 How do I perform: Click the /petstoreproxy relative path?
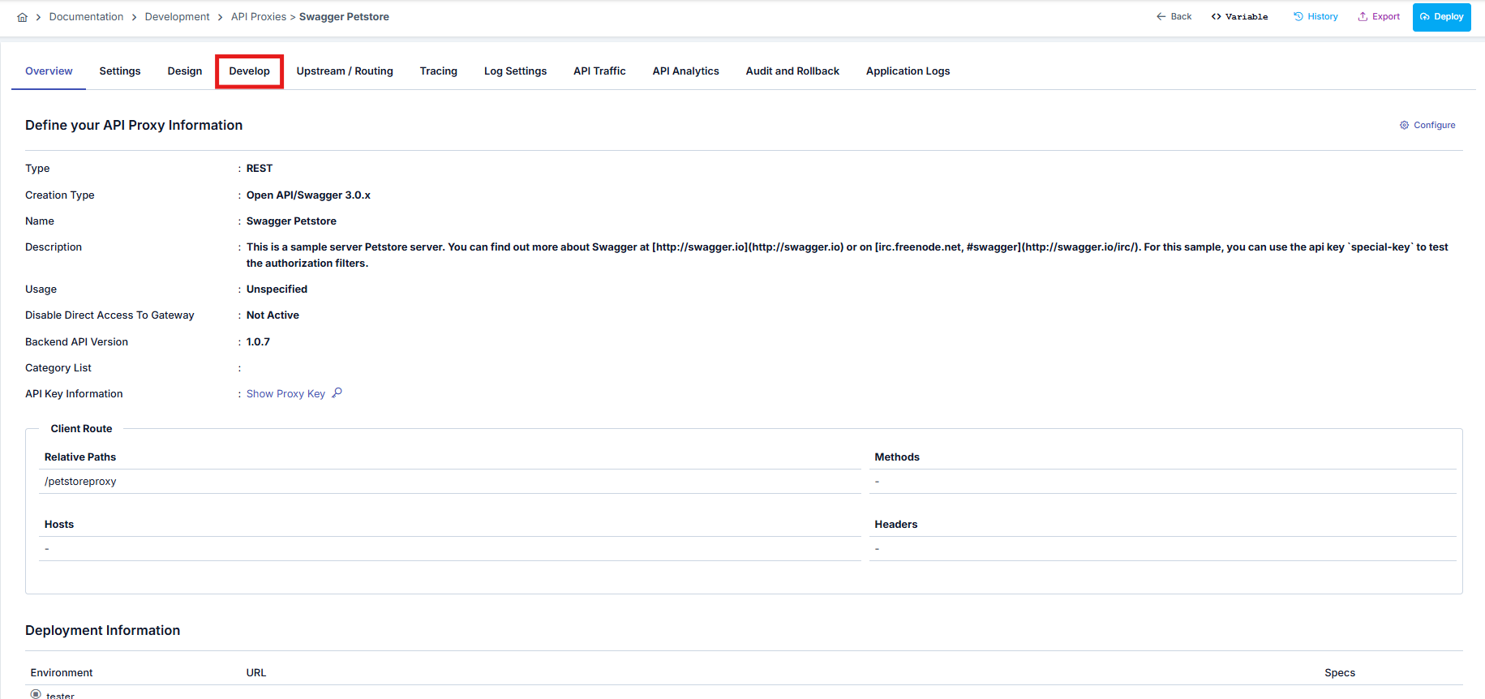[80, 482]
